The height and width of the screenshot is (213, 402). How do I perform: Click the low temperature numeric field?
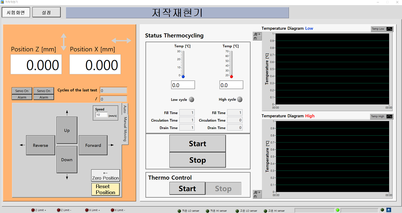tap(183, 85)
